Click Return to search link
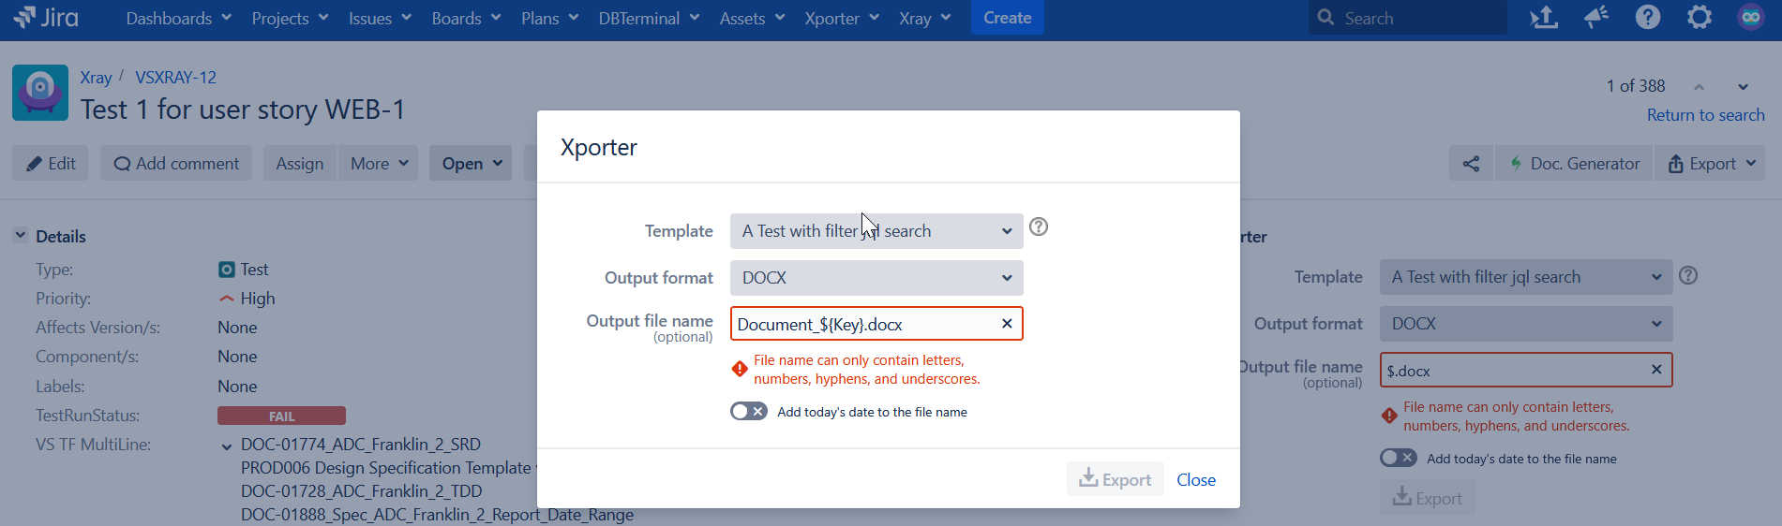1782x526 pixels. coord(1705,115)
